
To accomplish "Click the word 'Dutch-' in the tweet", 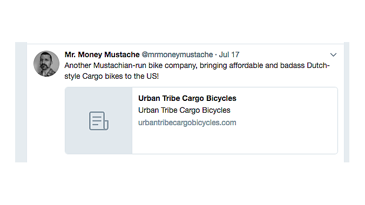I will [x=318, y=66].
